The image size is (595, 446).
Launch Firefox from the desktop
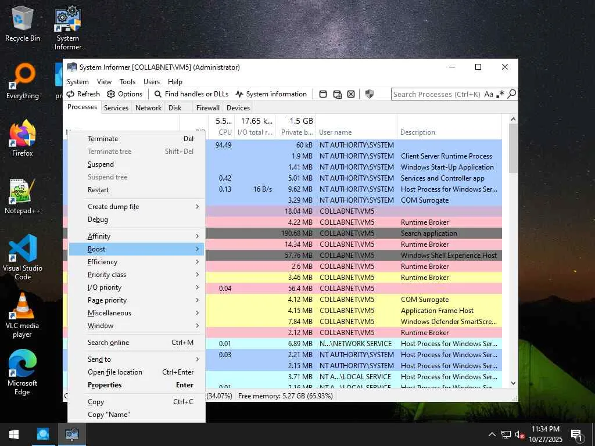pos(23,138)
